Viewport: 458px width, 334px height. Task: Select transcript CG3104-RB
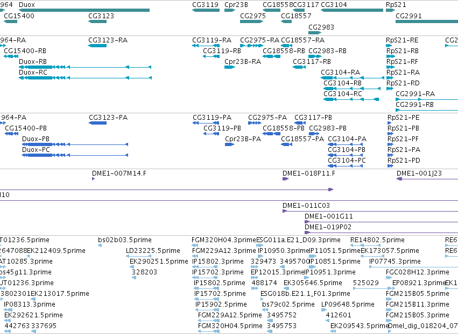pyautogui.click(x=343, y=83)
